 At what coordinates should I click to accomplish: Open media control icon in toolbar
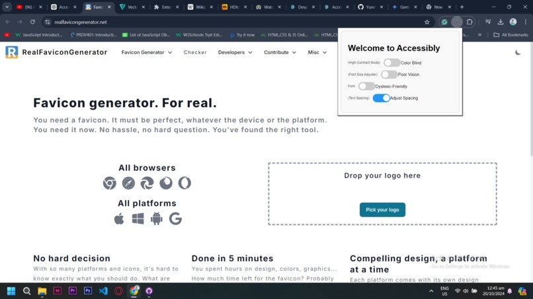coord(488,22)
